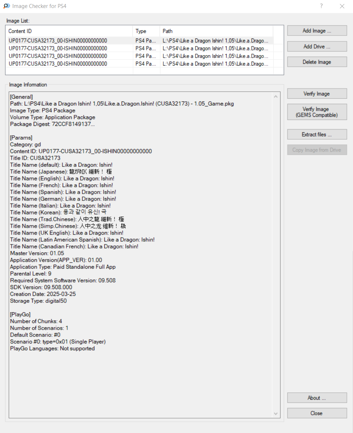Click the Image Checker app icon
The width and height of the screenshot is (353, 433).
pyautogui.click(x=7, y=6)
